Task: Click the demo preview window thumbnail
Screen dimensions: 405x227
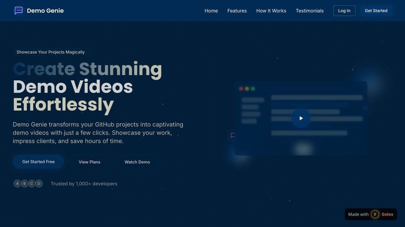Action: coord(301,118)
